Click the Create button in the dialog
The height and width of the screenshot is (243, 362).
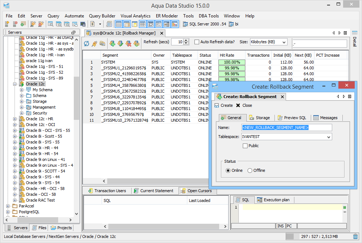[224, 105]
